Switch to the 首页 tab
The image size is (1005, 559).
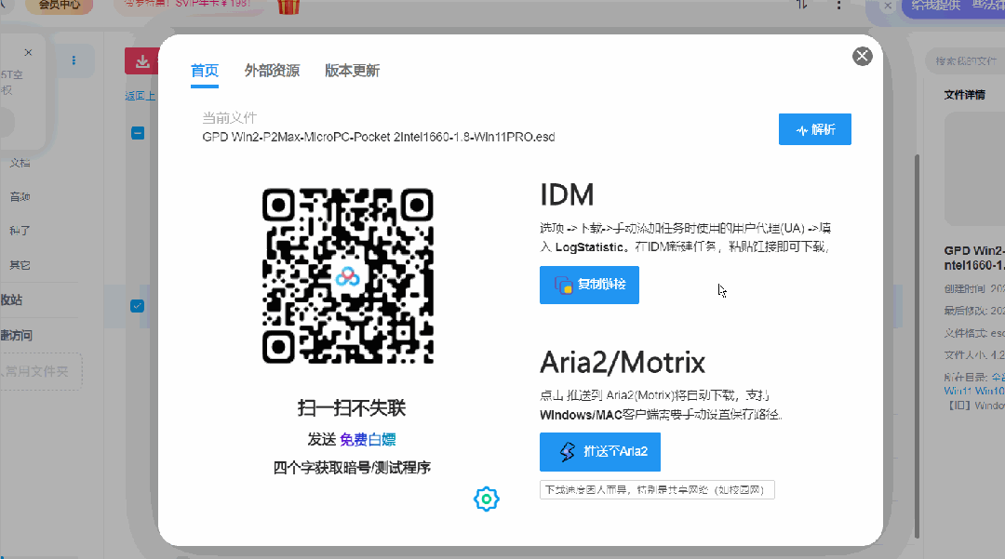(205, 71)
